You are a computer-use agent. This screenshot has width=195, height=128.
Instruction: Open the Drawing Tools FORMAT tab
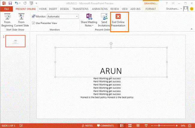click(x=151, y=9)
